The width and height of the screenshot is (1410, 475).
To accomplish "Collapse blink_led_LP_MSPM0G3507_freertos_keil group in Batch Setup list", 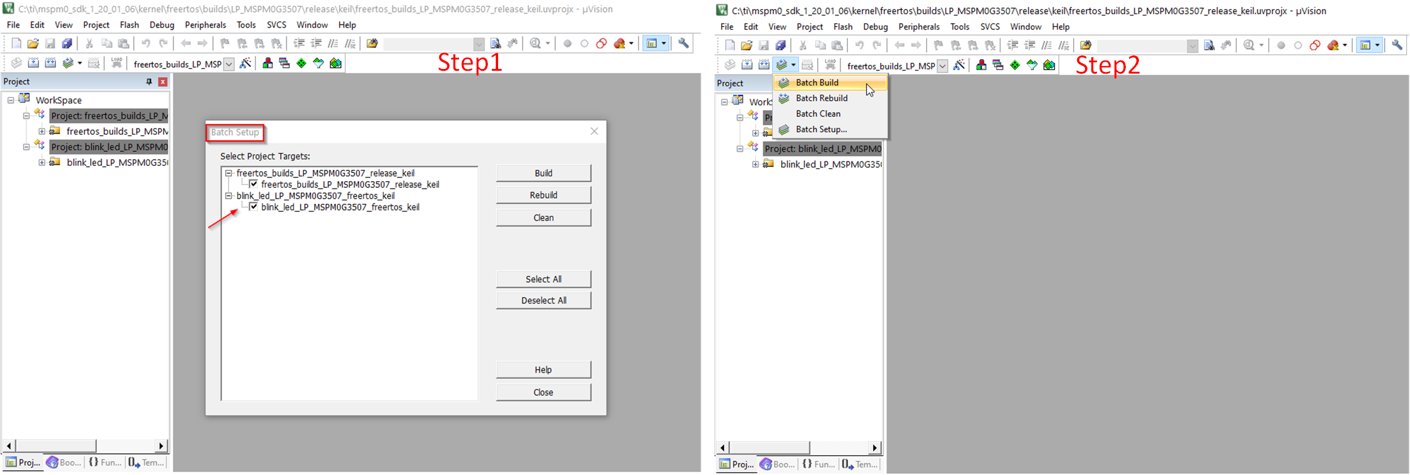I will (229, 196).
